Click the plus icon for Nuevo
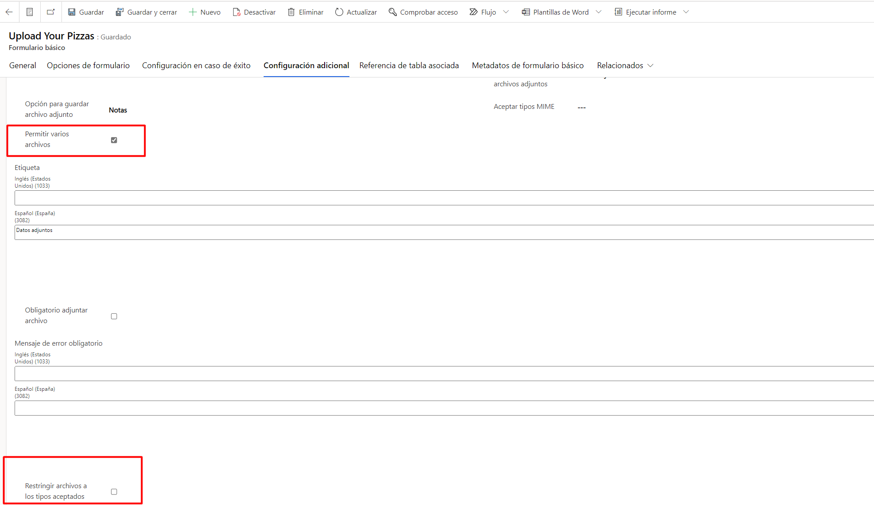Screen dimensions: 874x505 192,12
